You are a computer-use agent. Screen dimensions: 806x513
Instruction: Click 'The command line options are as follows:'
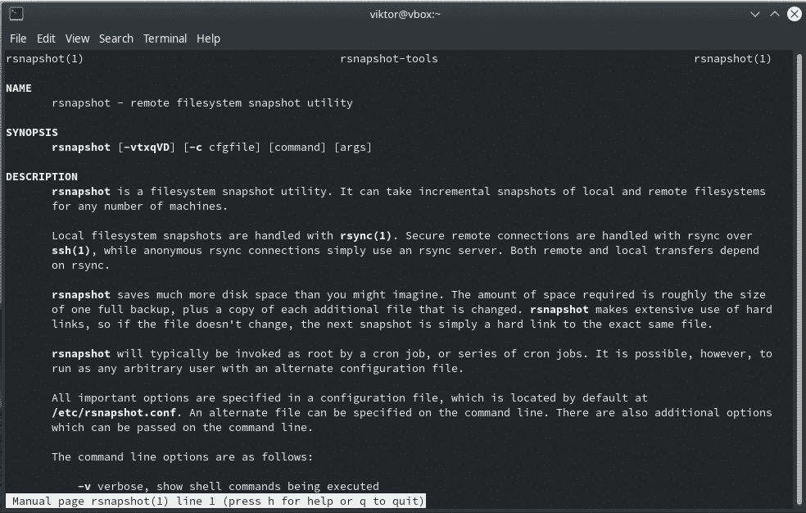coord(182,456)
